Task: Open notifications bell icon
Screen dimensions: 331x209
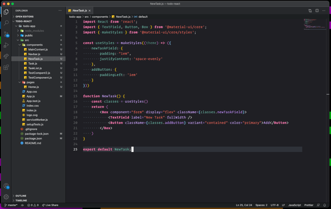Action: tap(325, 205)
